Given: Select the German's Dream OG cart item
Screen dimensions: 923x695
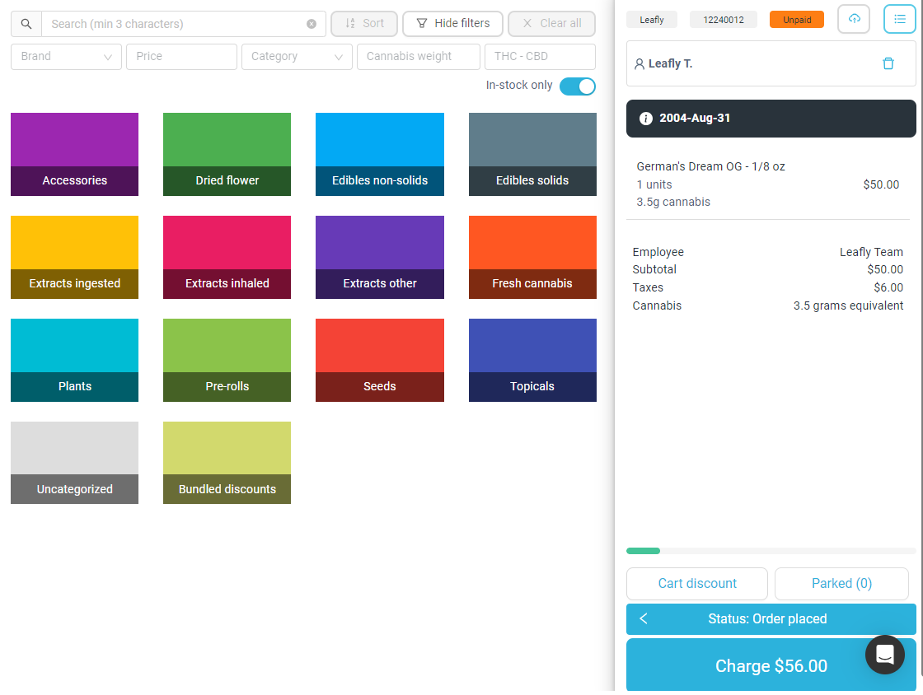Looking at the screenshot, I should [x=768, y=184].
